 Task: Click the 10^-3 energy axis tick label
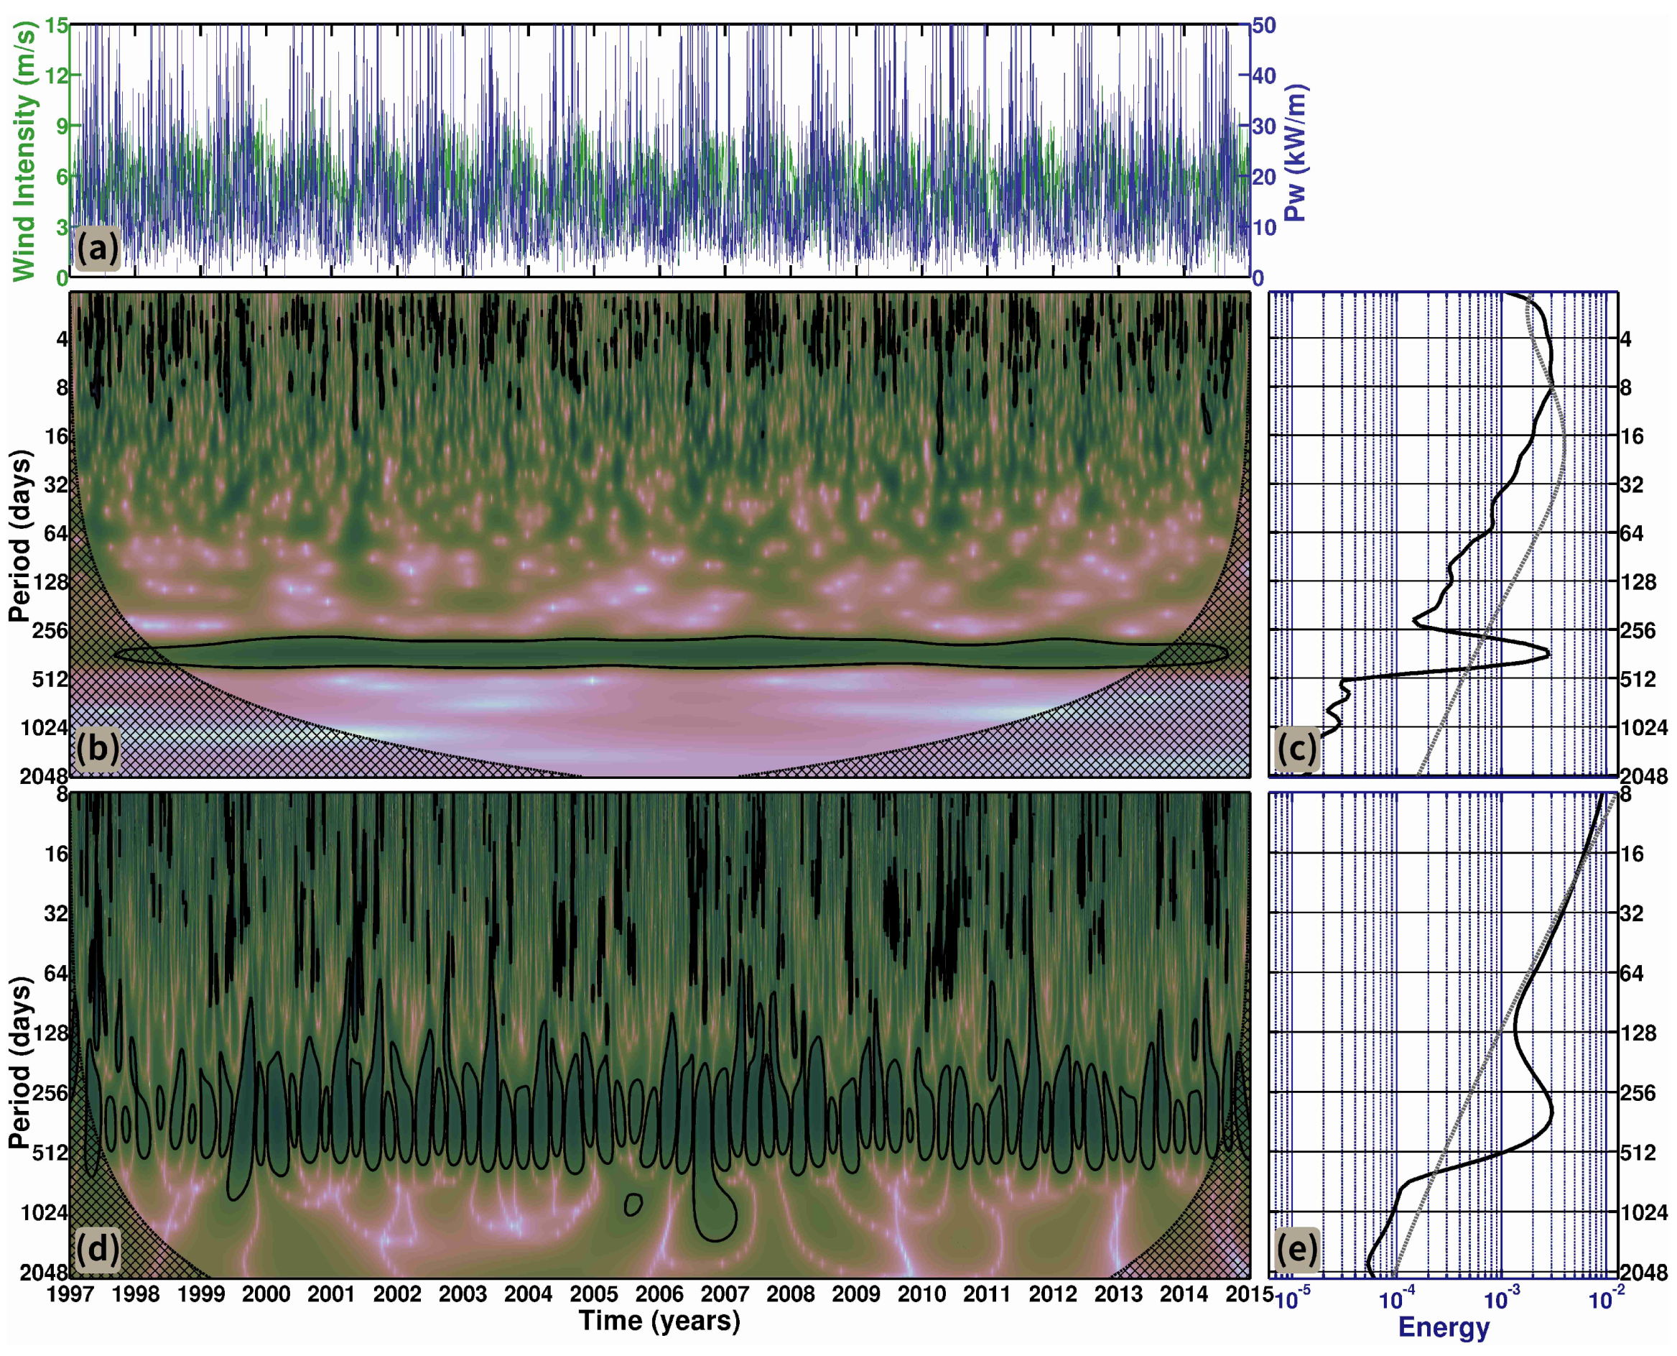1501,1300
